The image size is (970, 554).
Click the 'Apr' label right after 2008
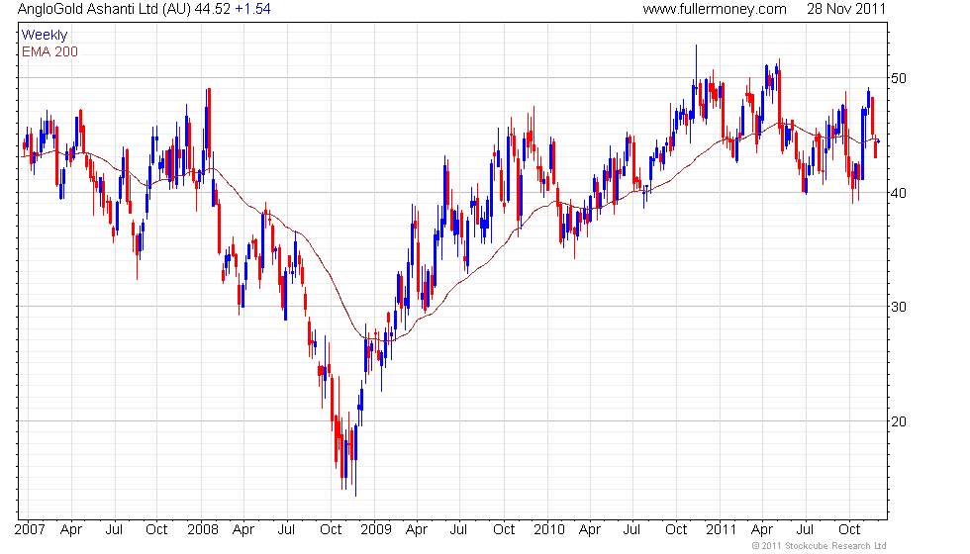[243, 530]
